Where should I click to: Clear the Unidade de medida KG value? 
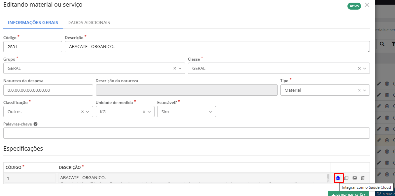[144, 112]
